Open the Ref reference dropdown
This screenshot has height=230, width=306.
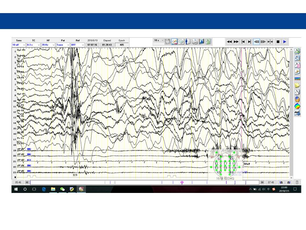(x=77, y=45)
